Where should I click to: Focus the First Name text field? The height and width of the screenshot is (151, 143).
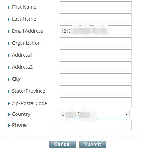click(x=95, y=7)
